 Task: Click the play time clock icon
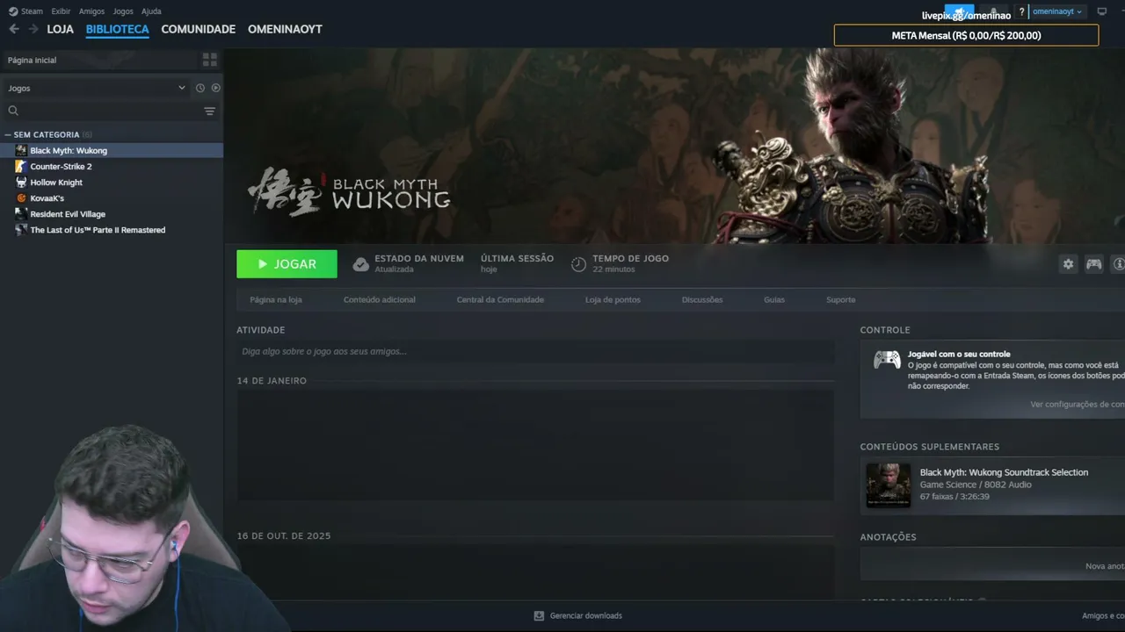pos(578,264)
